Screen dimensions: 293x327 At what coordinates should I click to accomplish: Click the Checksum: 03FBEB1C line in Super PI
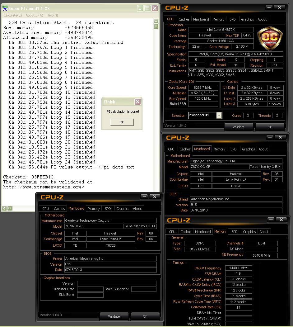coord(28,177)
